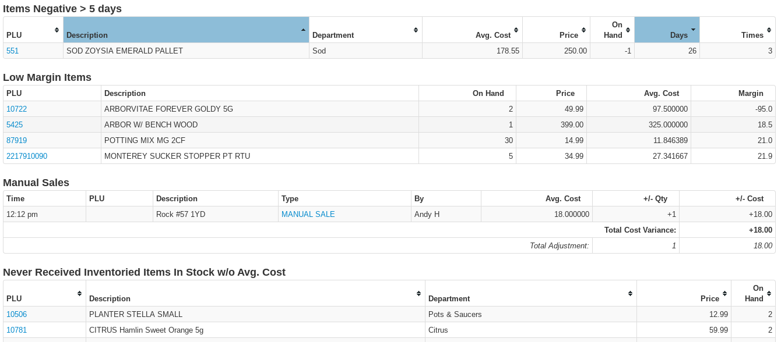
Task: Click sort icon in Avg. Cost column
Action: click(516, 30)
